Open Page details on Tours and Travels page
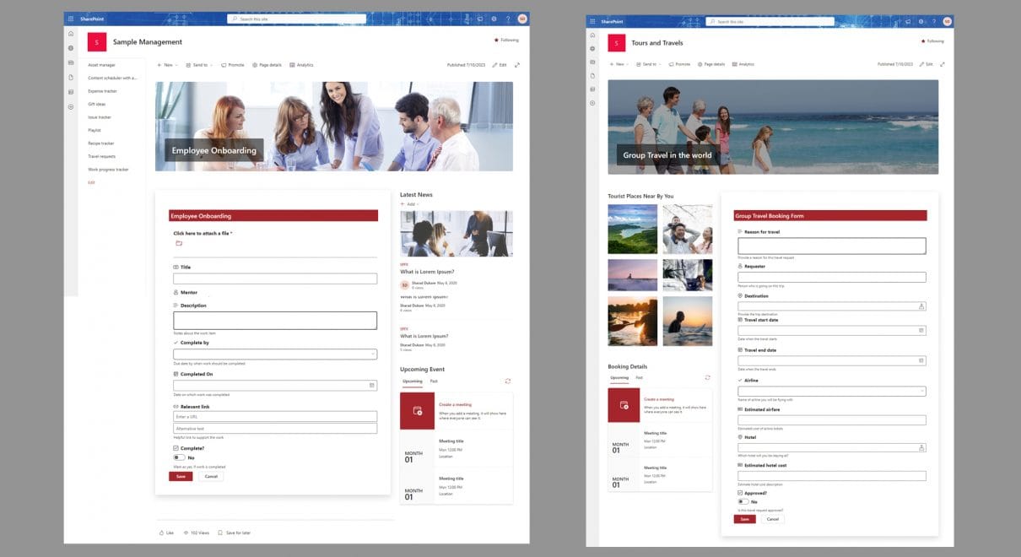This screenshot has height=557, width=1021. [x=710, y=64]
